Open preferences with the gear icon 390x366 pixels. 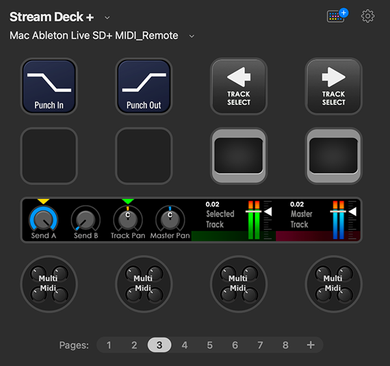[368, 16]
